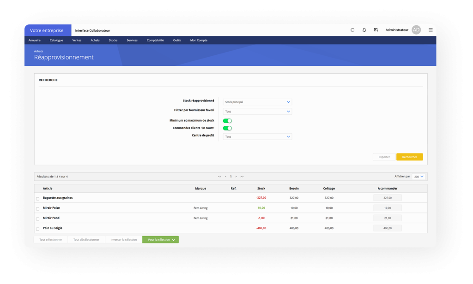
Task: Open the Stocks menu
Action: coord(113,40)
